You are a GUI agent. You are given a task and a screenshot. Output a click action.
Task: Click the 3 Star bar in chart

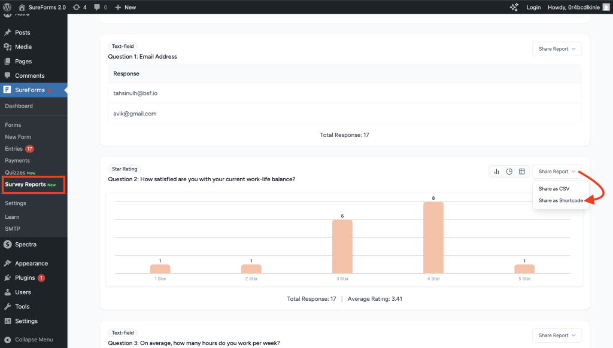pos(342,246)
